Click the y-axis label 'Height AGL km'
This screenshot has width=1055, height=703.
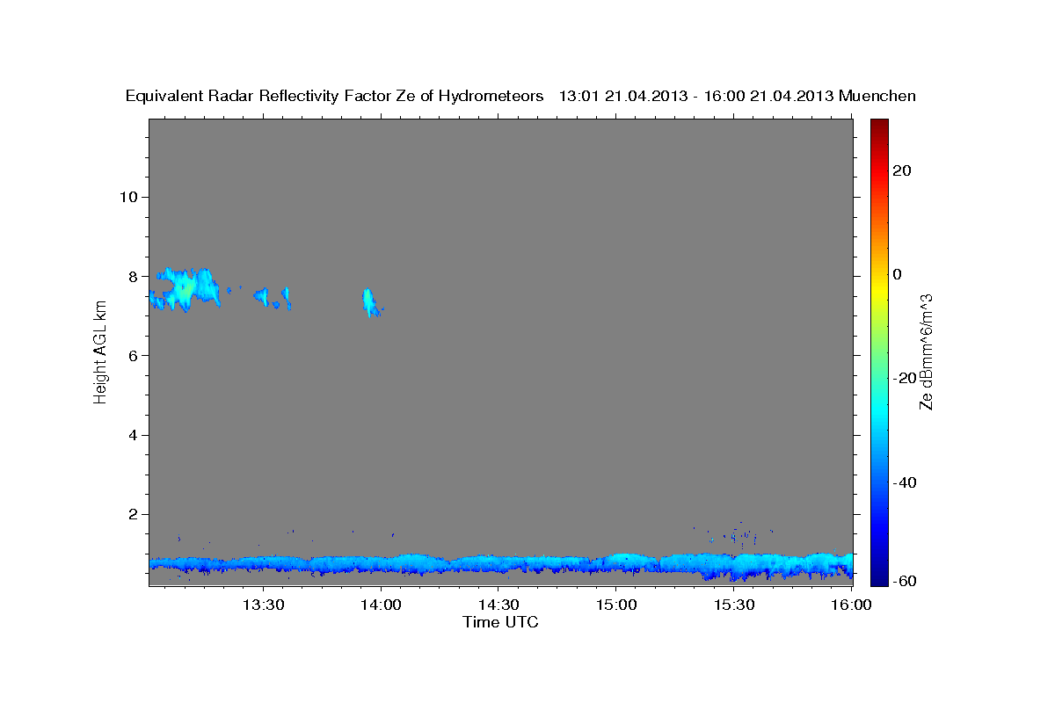pyautogui.click(x=100, y=351)
